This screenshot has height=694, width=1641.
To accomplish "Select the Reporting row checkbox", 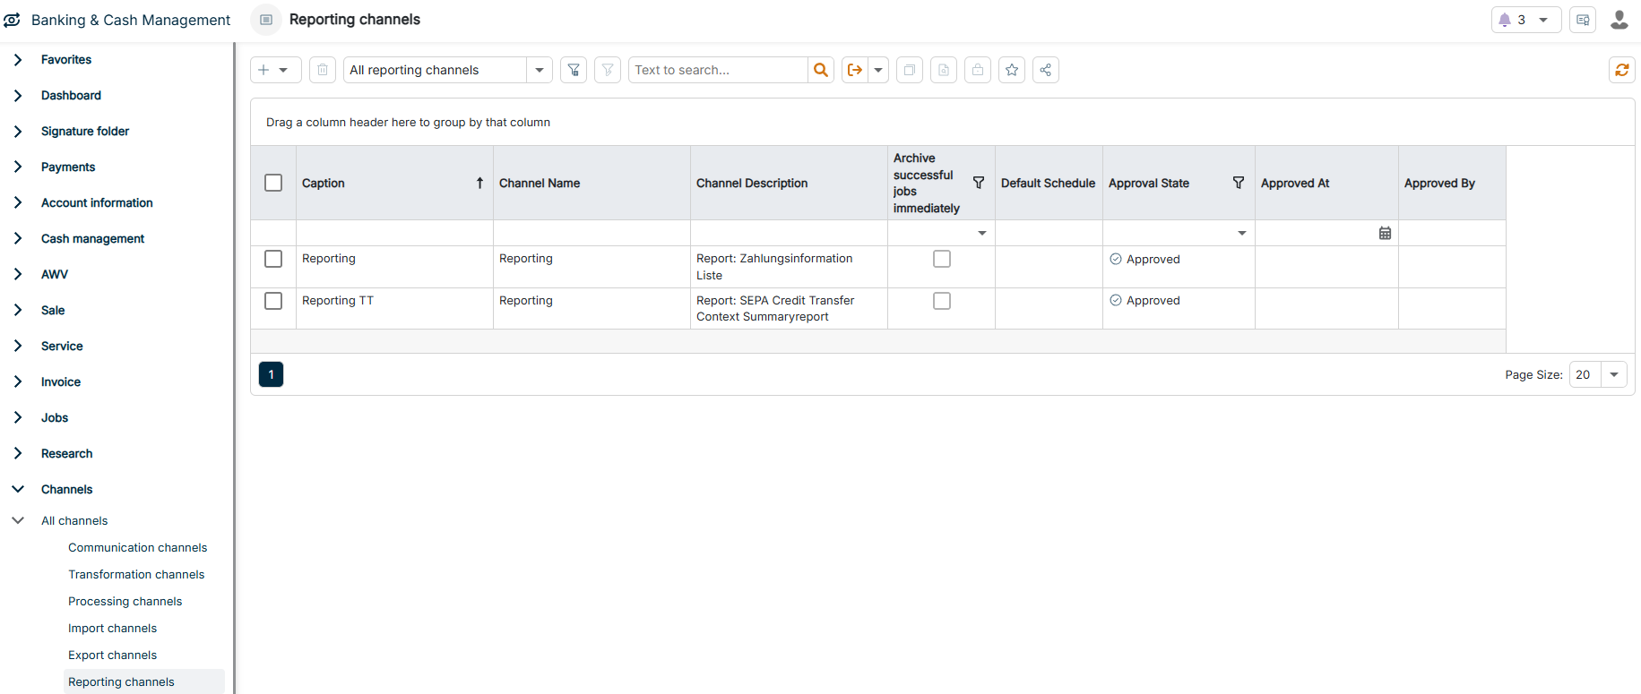I will (x=273, y=259).
